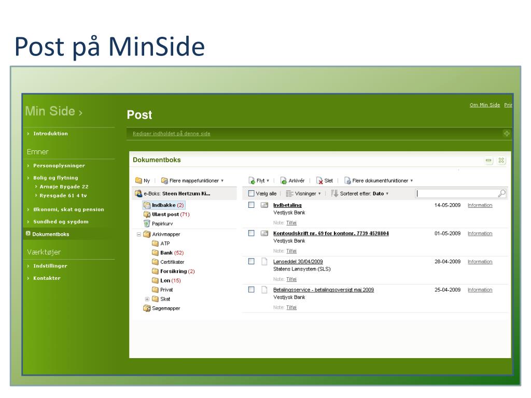Open Kontakter under Værktøjer
This screenshot has width=531, height=398.
(x=47, y=278)
